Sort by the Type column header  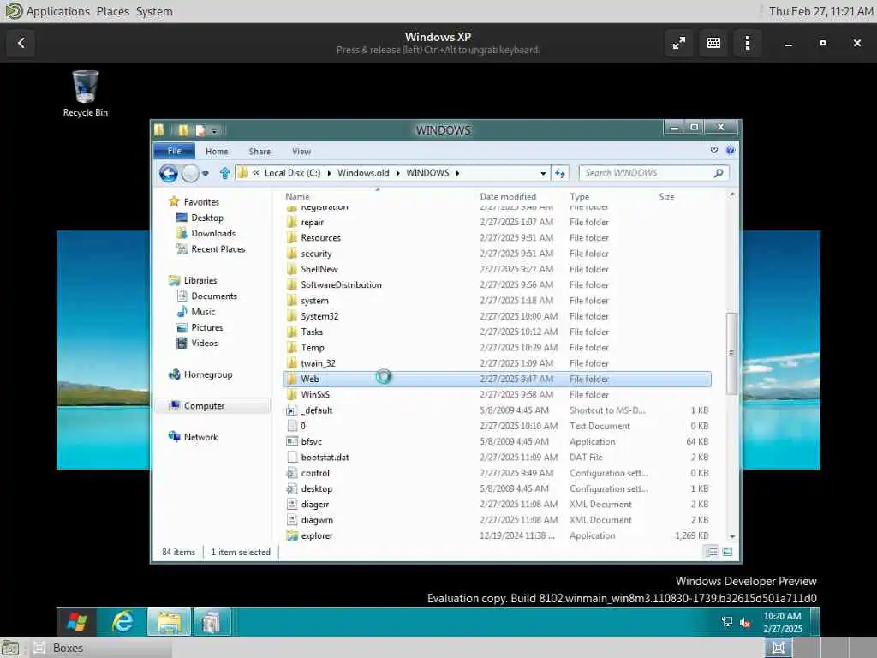click(x=579, y=196)
